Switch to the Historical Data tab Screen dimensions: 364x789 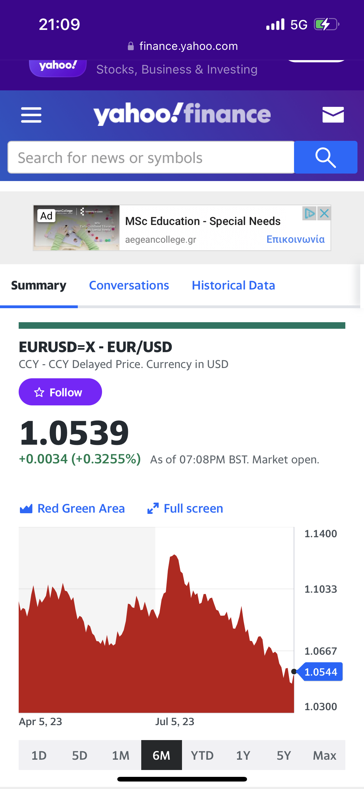233,285
